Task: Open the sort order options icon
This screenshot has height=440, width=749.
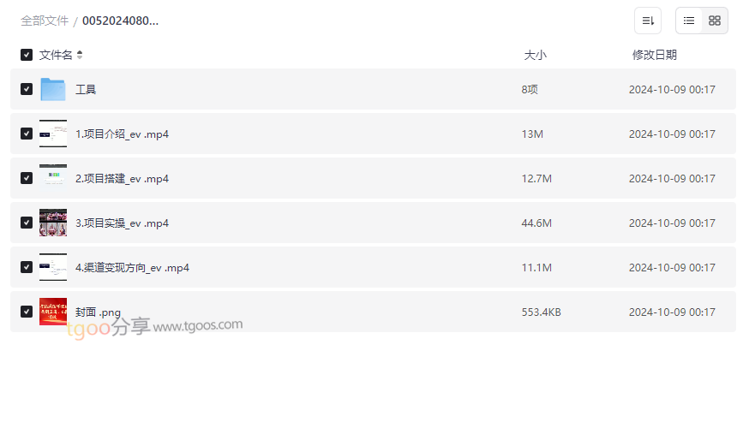Action: click(x=648, y=21)
